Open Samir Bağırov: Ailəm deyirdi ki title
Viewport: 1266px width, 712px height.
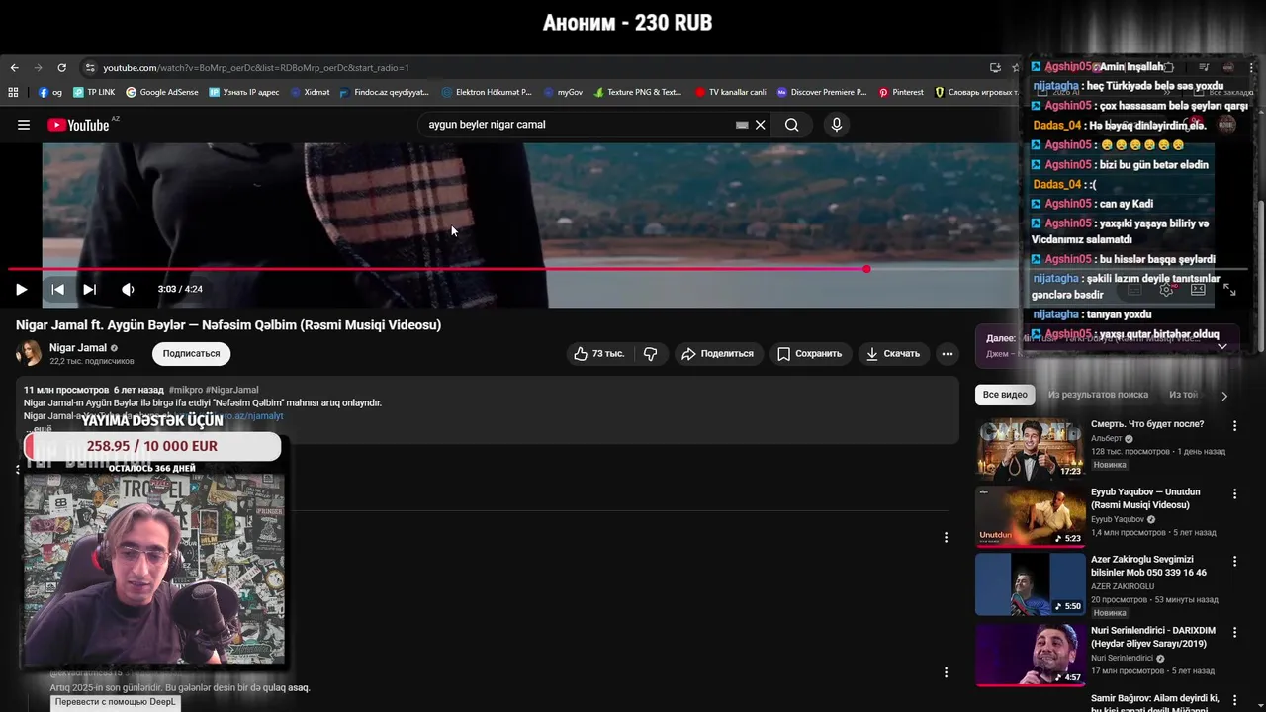tap(1155, 703)
